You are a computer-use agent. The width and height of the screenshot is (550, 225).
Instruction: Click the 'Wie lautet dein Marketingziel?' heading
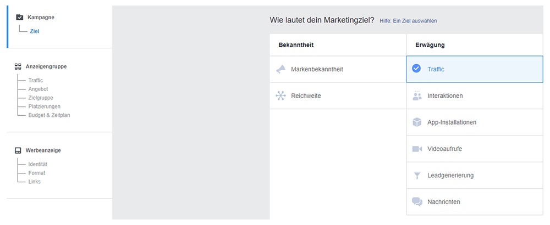[322, 20]
